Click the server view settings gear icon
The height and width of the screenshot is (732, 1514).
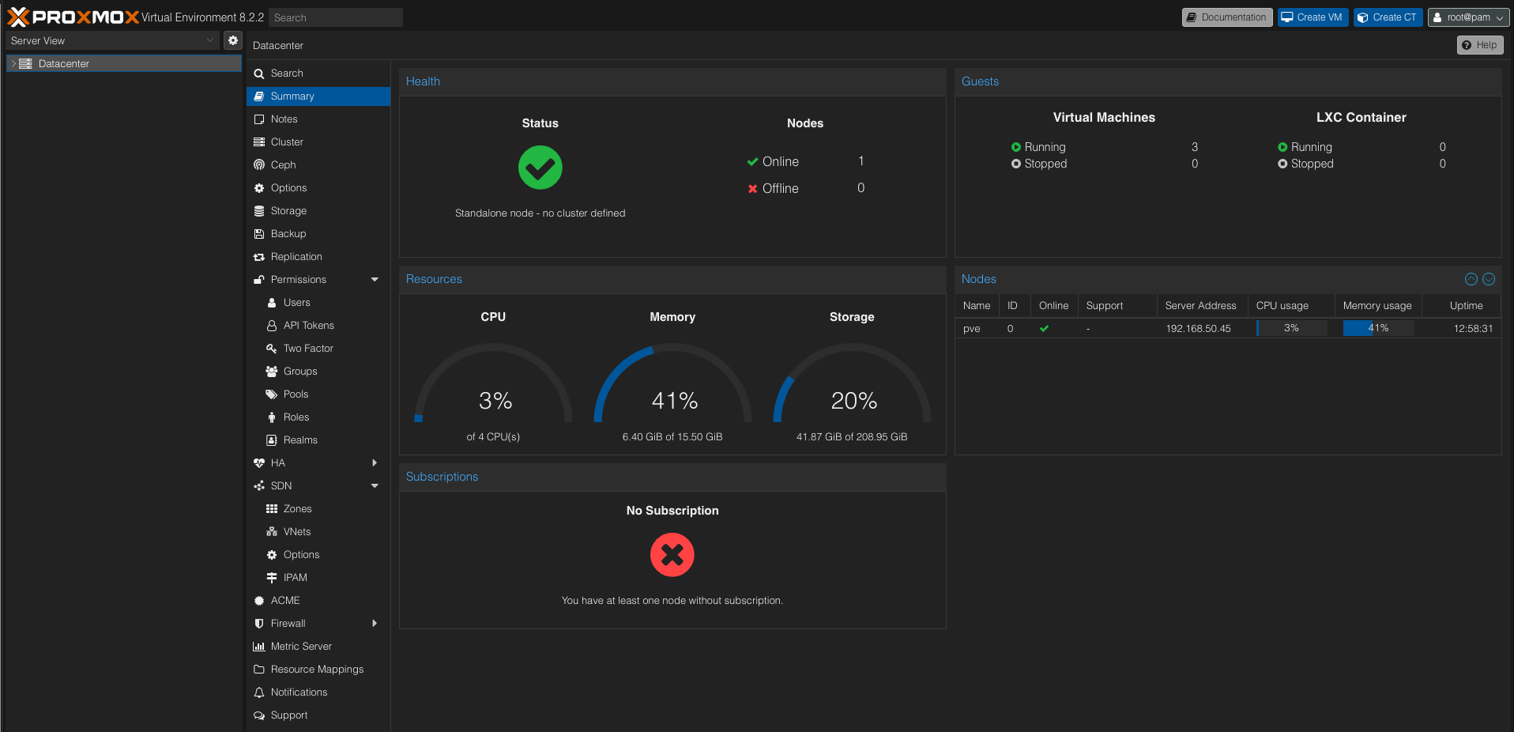(232, 40)
